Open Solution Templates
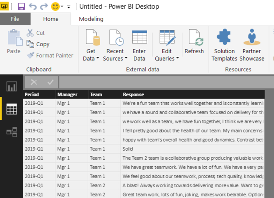The image size is (274, 198). (x=224, y=45)
